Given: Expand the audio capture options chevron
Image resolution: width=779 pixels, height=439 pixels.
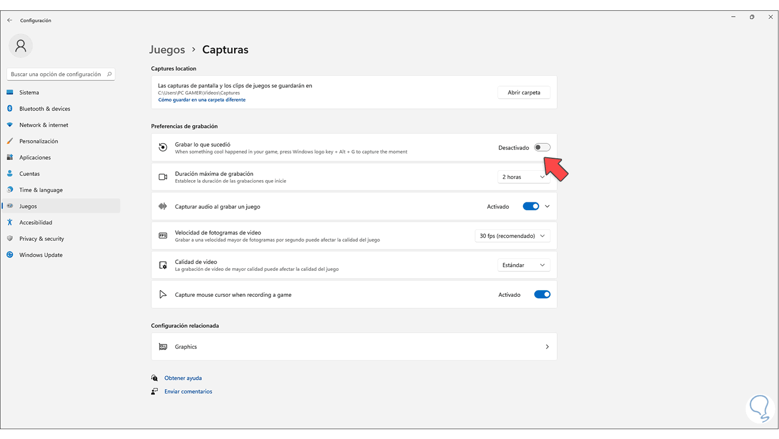Looking at the screenshot, I should tap(547, 207).
